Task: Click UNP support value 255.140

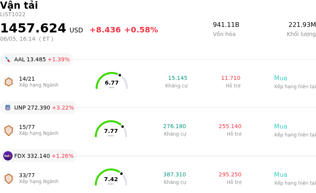Action: pyautogui.click(x=230, y=126)
